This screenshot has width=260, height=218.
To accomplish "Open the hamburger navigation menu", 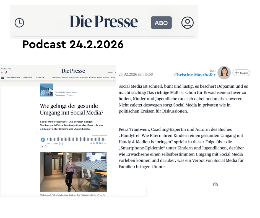I will (3, 78).
